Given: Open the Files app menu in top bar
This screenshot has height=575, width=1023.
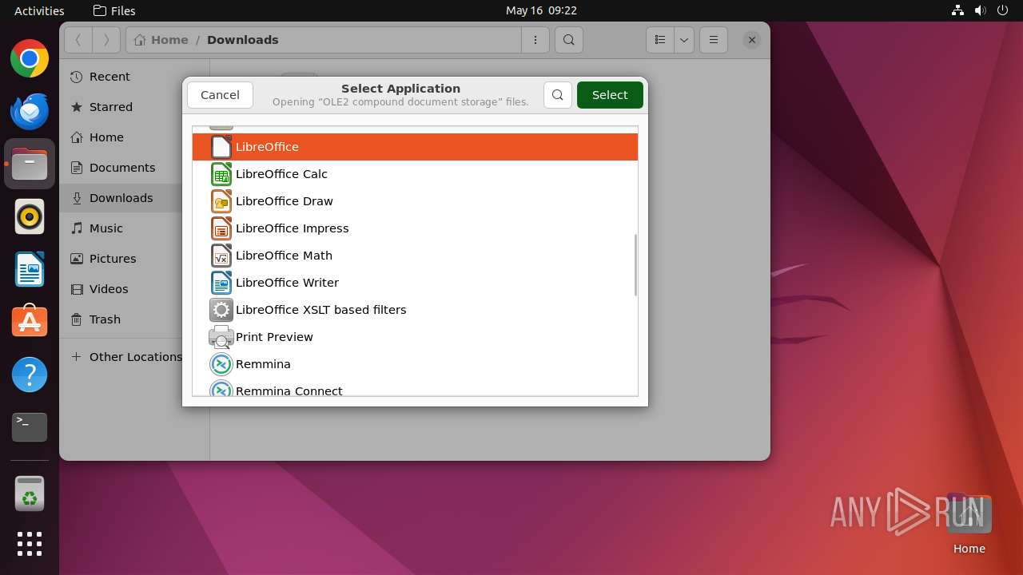Looking at the screenshot, I should (114, 10).
